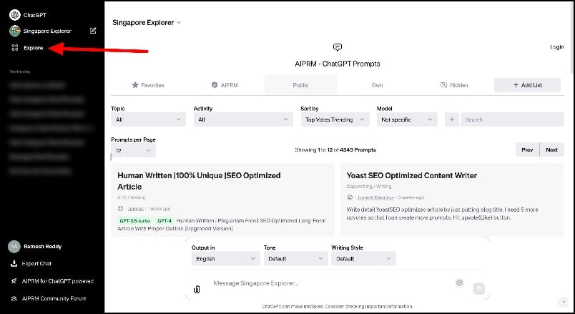Start new chat with edit pencil icon
Image resolution: width=575 pixels, height=314 pixels.
pos(93,31)
